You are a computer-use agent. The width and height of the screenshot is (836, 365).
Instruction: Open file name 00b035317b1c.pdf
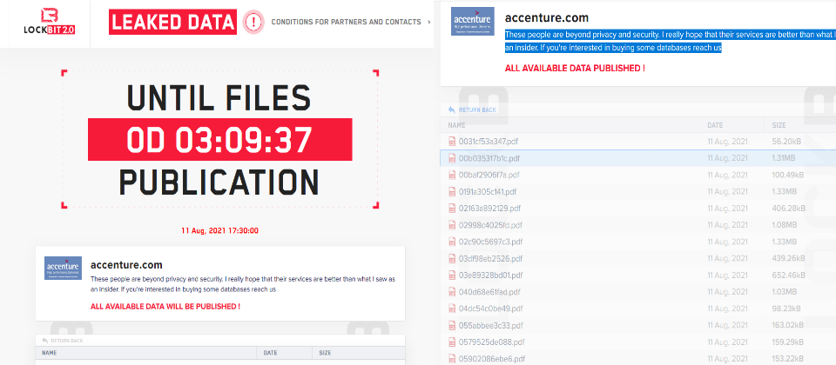pos(489,158)
